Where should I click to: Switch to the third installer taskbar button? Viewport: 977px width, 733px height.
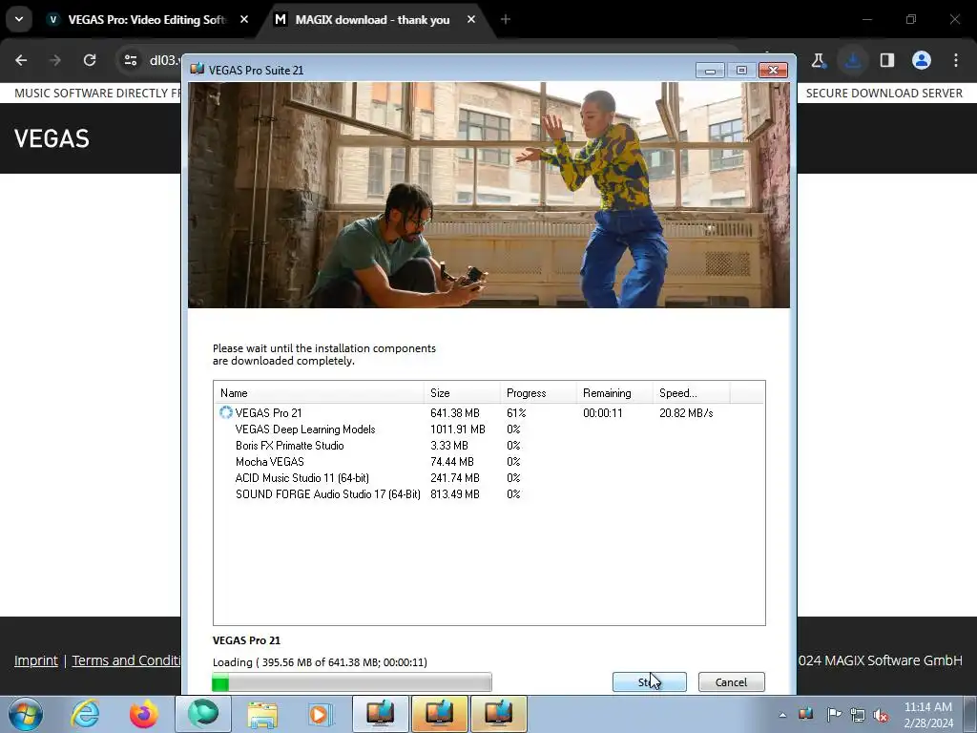[498, 714]
